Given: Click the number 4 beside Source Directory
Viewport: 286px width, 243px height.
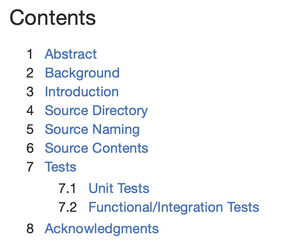Looking at the screenshot, I should [x=30, y=111].
